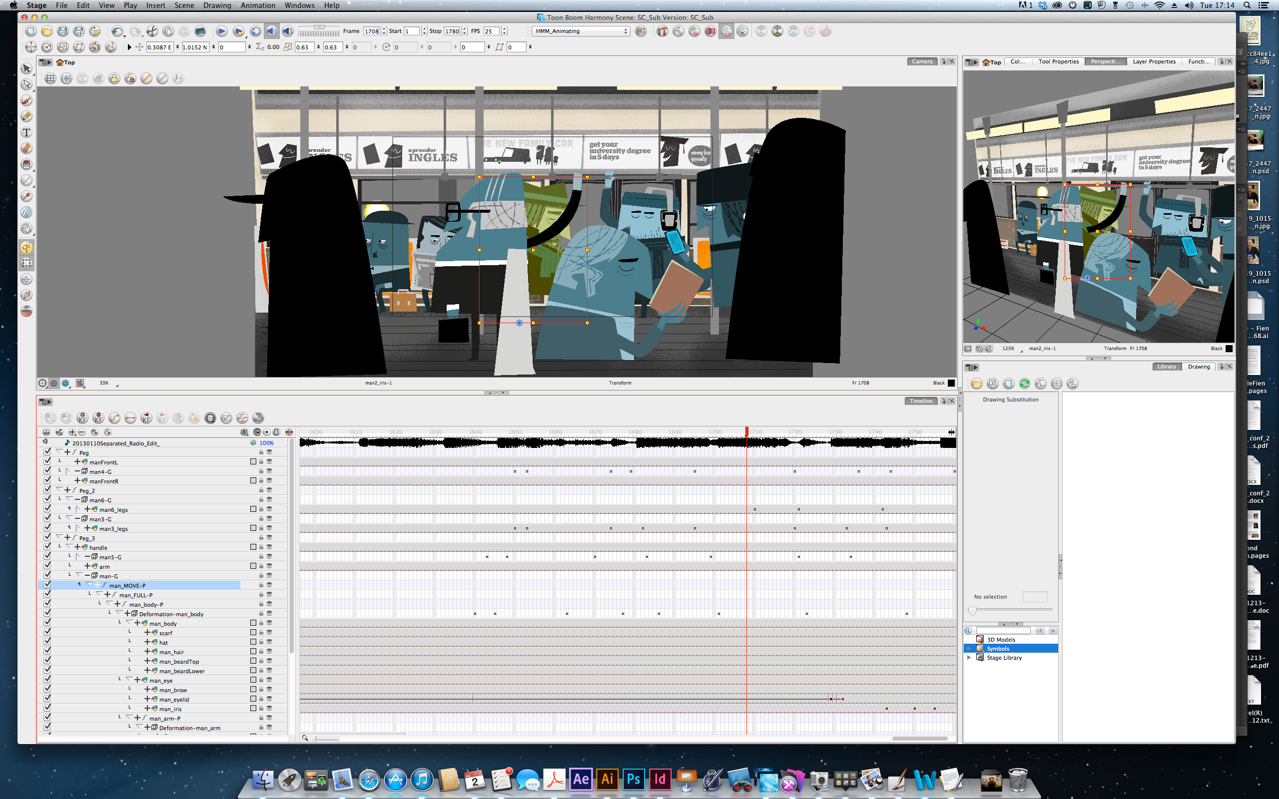Click the manFrontL layer color swatch
1279x799 pixels.
[253, 462]
